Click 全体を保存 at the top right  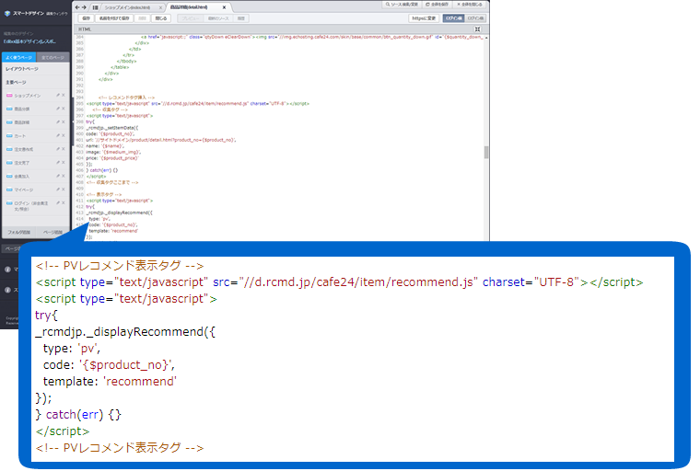click(x=437, y=4)
